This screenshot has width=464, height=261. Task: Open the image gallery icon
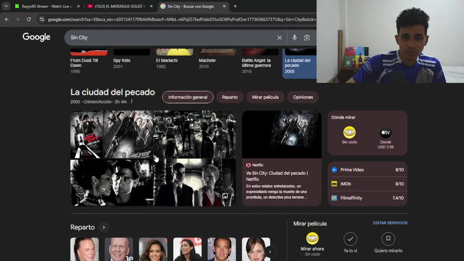tap(225, 196)
